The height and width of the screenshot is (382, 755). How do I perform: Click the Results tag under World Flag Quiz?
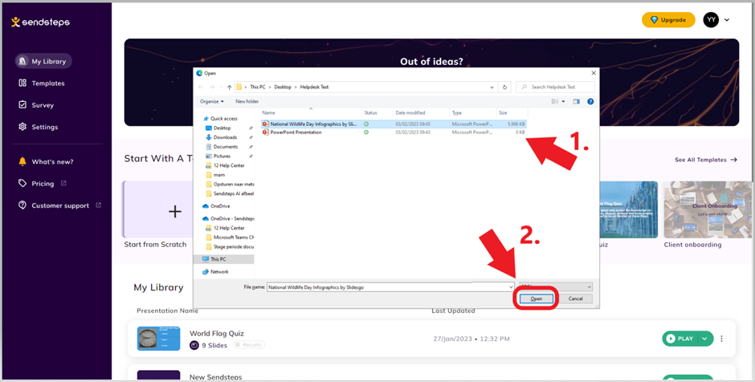coord(249,345)
